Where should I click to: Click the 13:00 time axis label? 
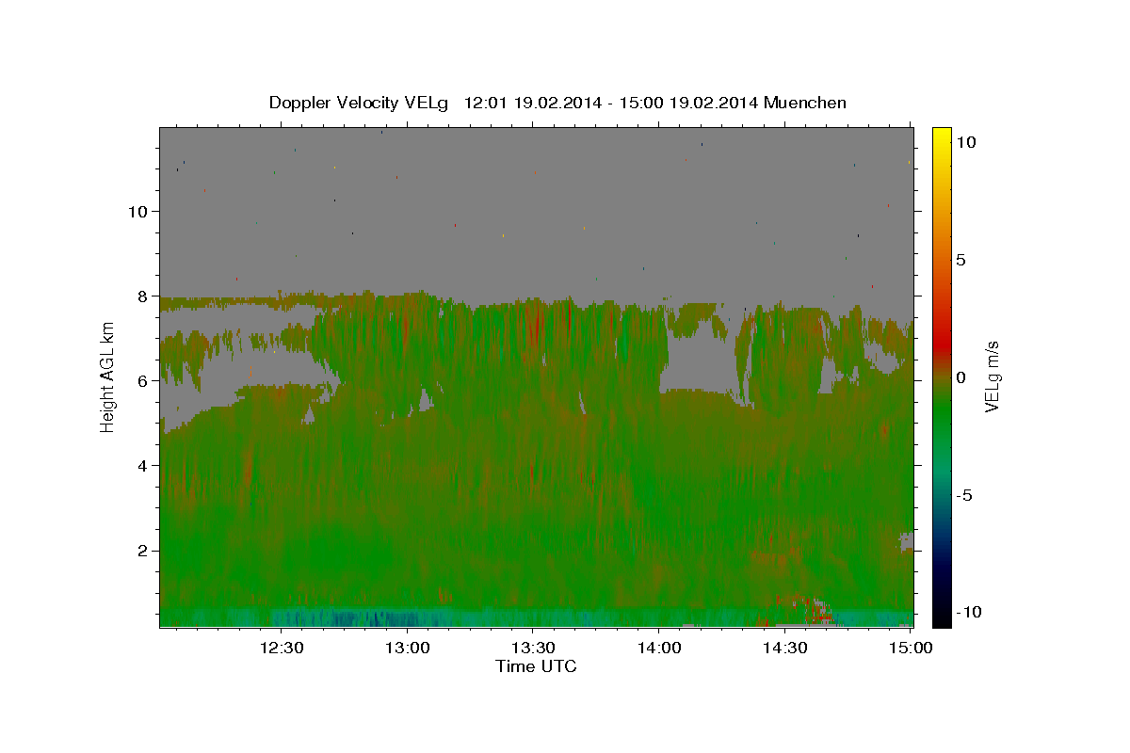(x=407, y=647)
